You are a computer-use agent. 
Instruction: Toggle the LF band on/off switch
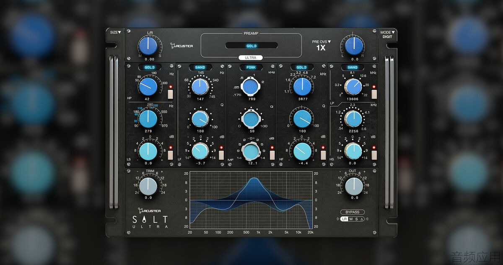pos(221,155)
